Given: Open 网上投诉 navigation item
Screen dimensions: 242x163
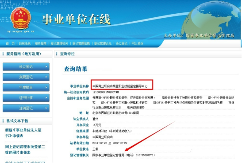Looking at the screenshot, I should pos(138,43).
